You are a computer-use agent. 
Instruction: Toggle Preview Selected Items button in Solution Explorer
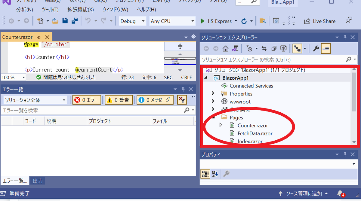click(326, 48)
